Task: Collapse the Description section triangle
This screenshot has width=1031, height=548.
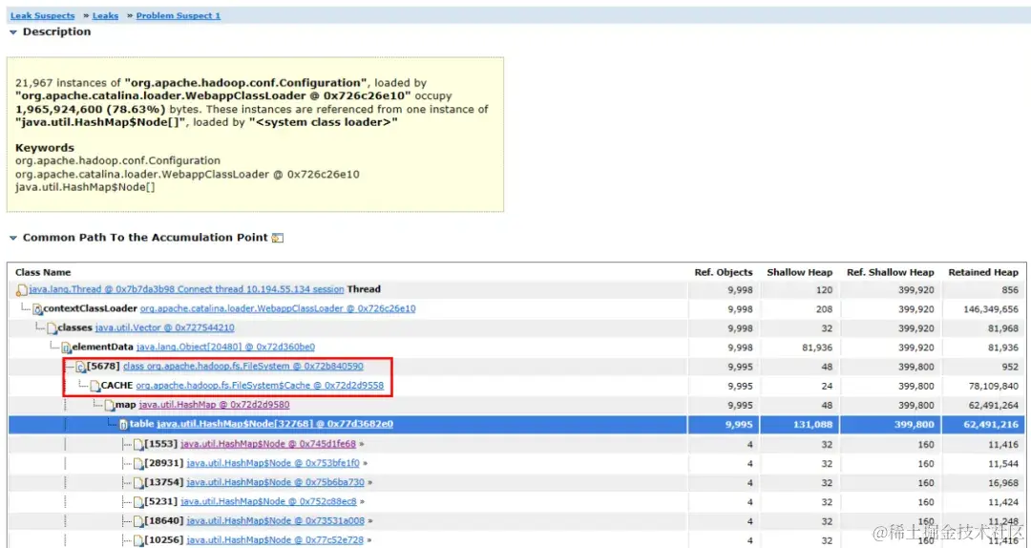Action: (13, 32)
